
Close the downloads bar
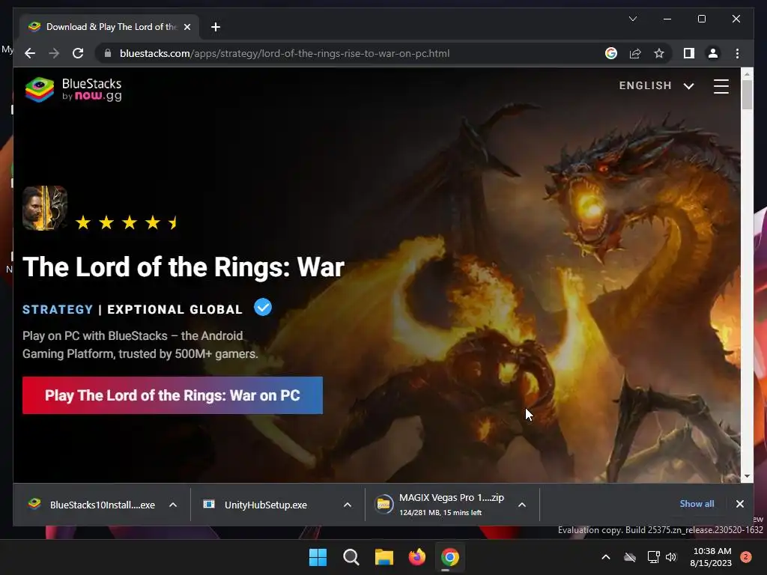pos(739,504)
